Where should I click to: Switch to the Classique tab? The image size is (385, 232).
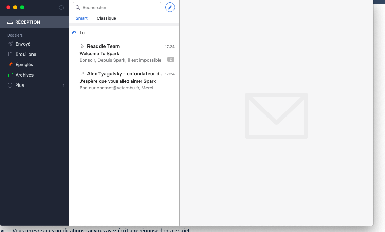tap(106, 18)
